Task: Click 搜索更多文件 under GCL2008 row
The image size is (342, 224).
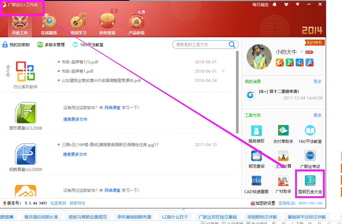Action: click(75, 119)
